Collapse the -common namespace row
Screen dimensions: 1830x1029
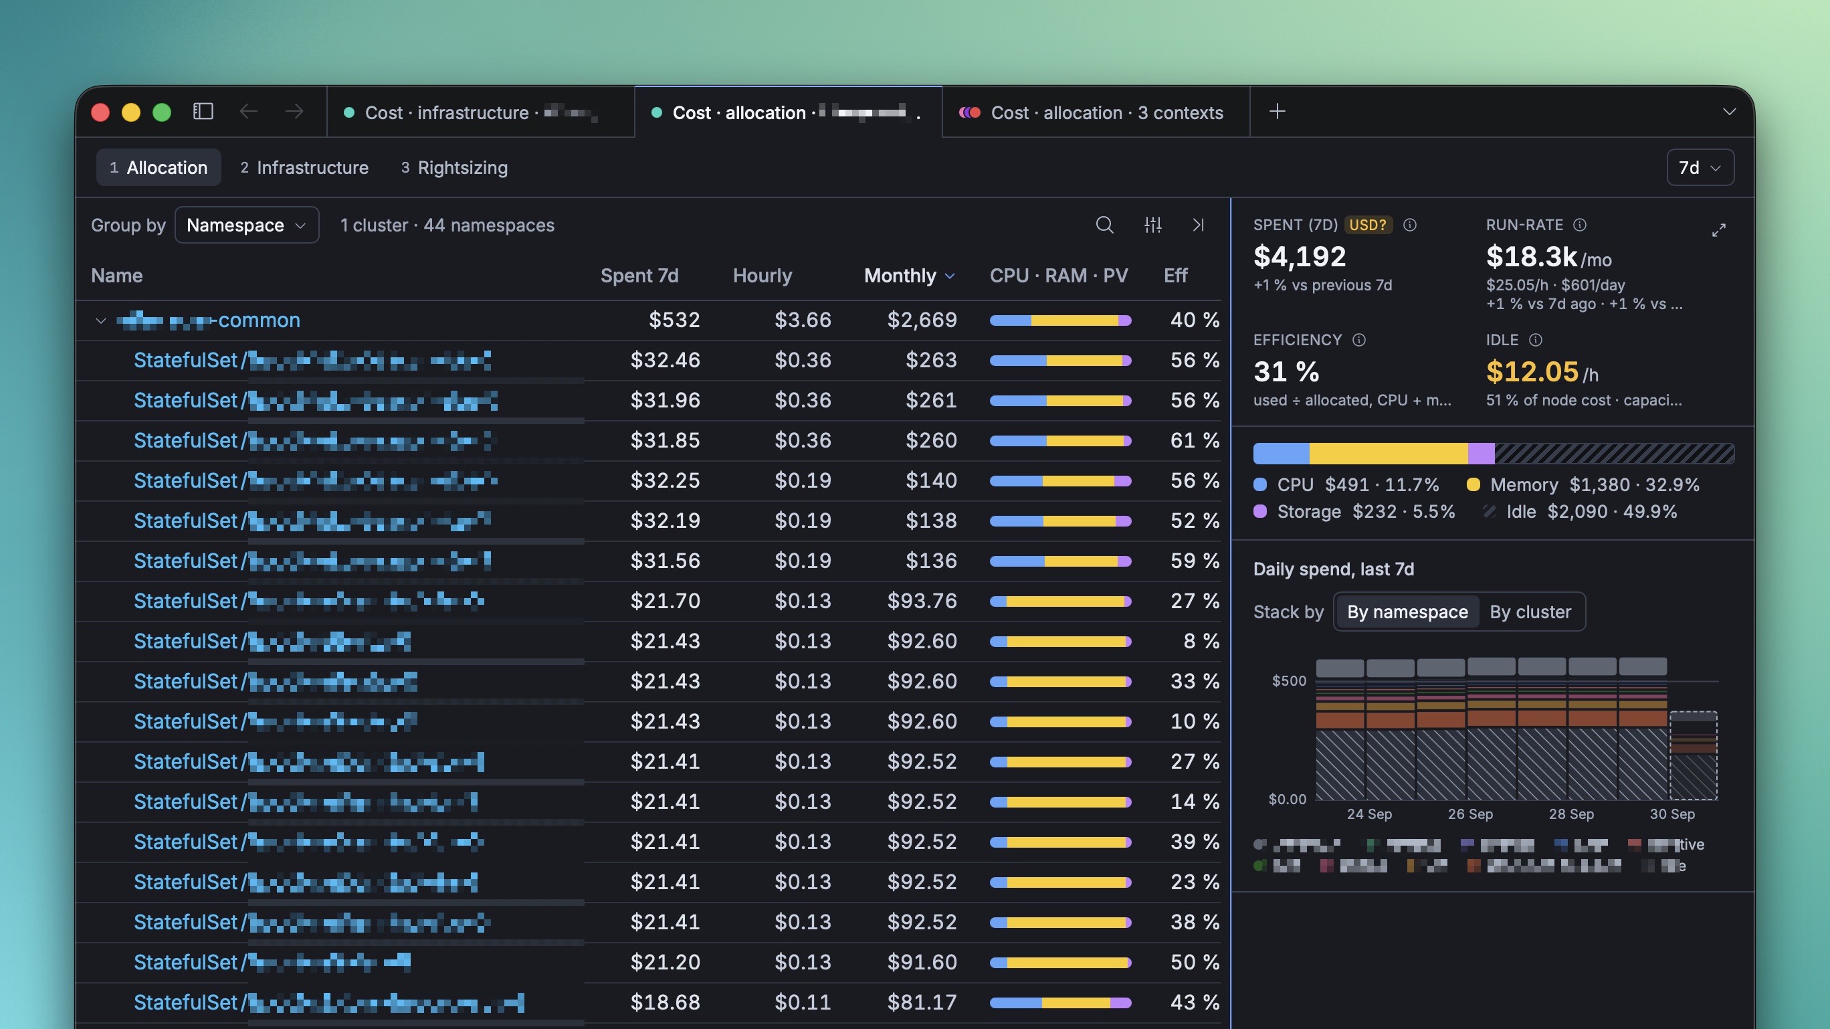pos(101,321)
